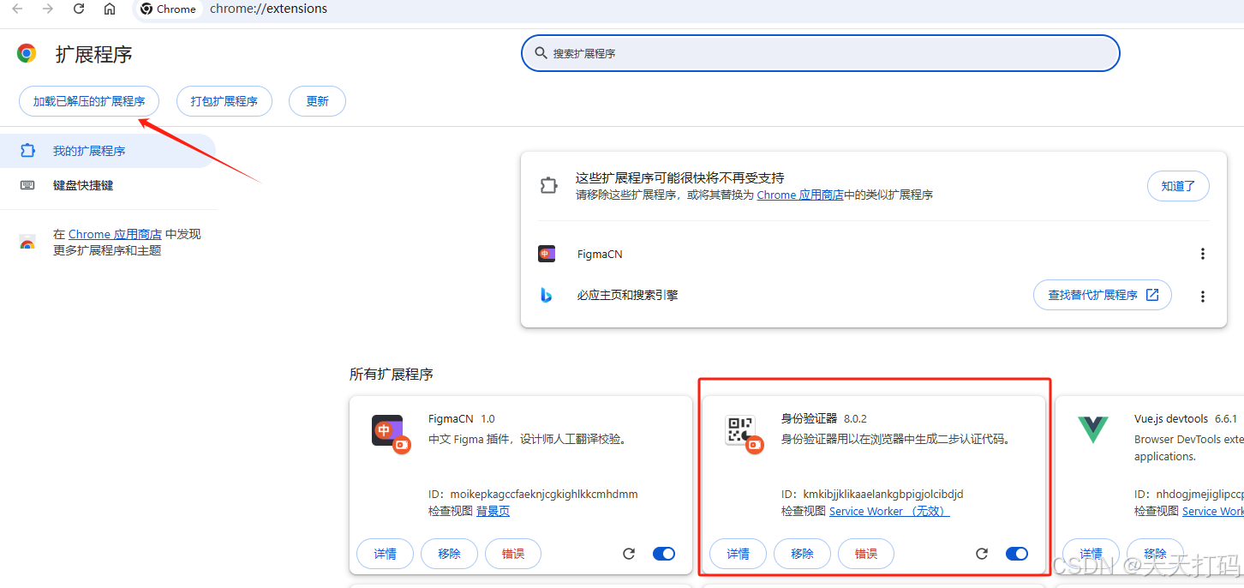Click the extension warning puzzle icon
The height and width of the screenshot is (588, 1244).
548,186
